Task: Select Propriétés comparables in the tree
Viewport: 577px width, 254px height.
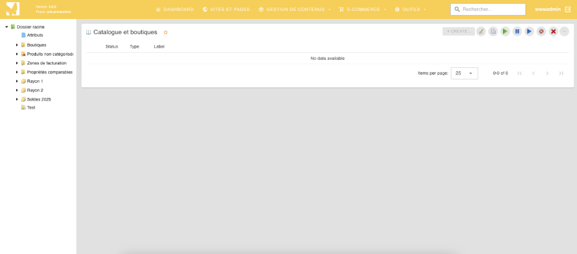Action: click(50, 72)
